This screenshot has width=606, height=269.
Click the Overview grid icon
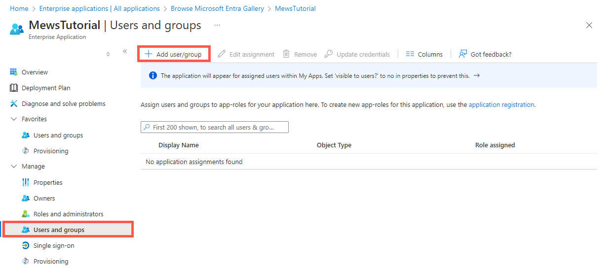(14, 72)
